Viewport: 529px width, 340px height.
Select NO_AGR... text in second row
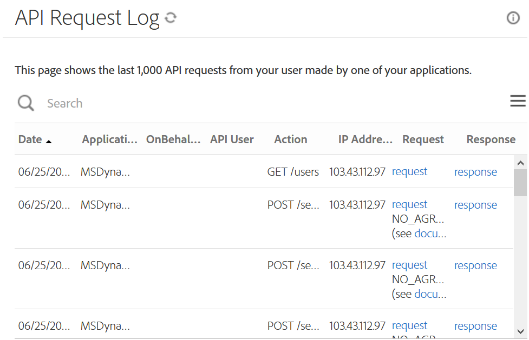417,219
